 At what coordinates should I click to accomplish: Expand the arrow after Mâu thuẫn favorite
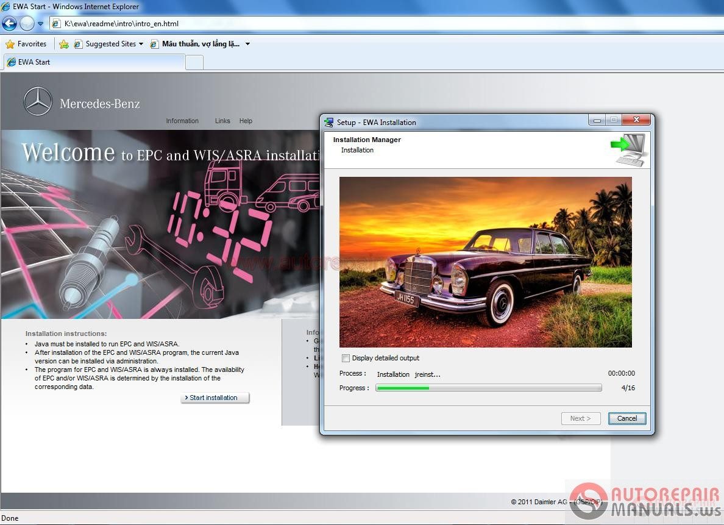click(247, 44)
